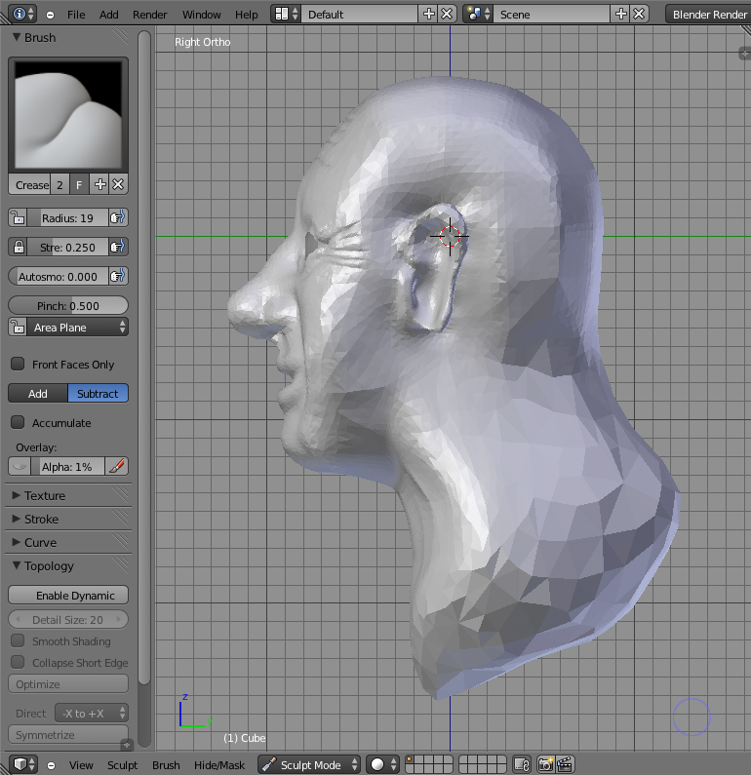This screenshot has height=775, width=751.
Task: Toggle the Strength unified lock icon
Action: (19, 248)
